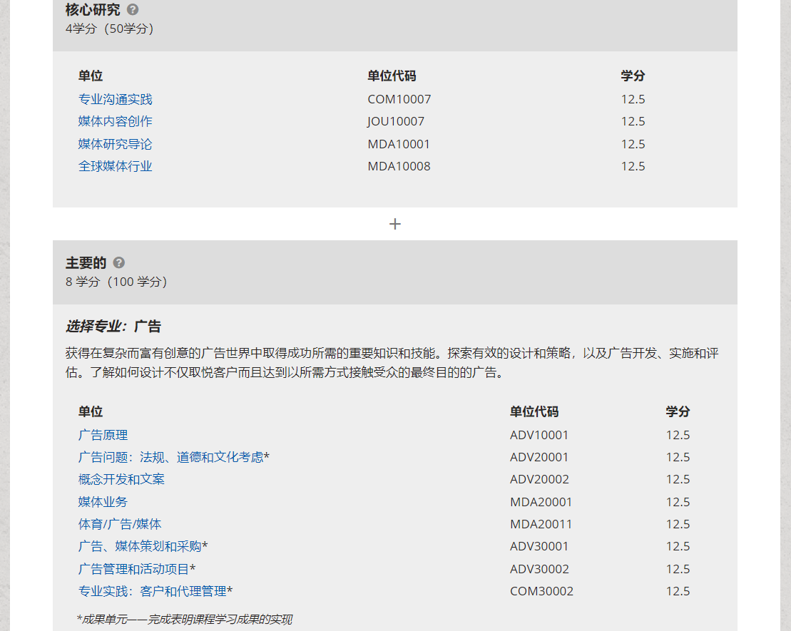Open the 媒体内容创作 unit link
The width and height of the screenshot is (791, 631).
coord(115,121)
